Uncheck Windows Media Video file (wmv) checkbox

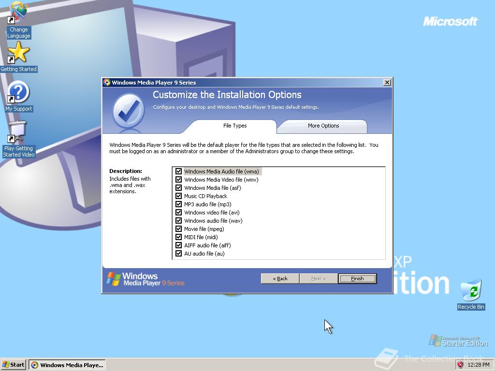[179, 180]
